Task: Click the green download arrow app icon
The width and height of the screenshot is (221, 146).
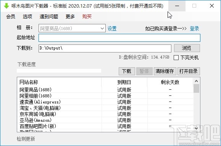Action: [6, 6]
